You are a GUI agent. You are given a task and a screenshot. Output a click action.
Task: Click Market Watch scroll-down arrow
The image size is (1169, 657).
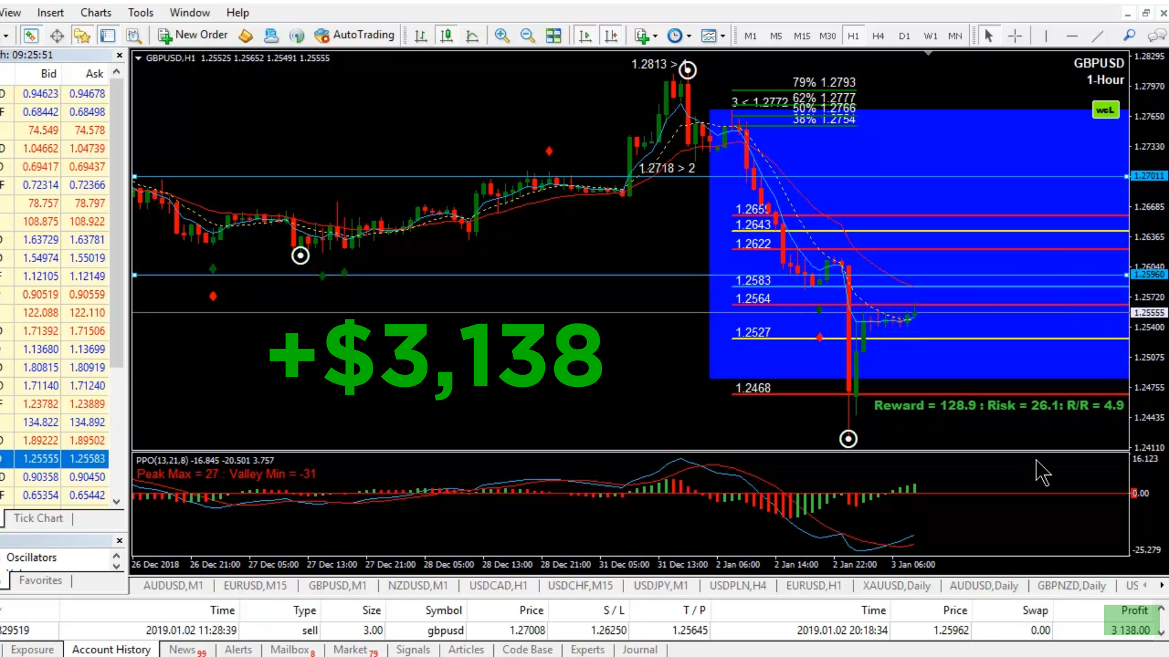click(x=117, y=502)
